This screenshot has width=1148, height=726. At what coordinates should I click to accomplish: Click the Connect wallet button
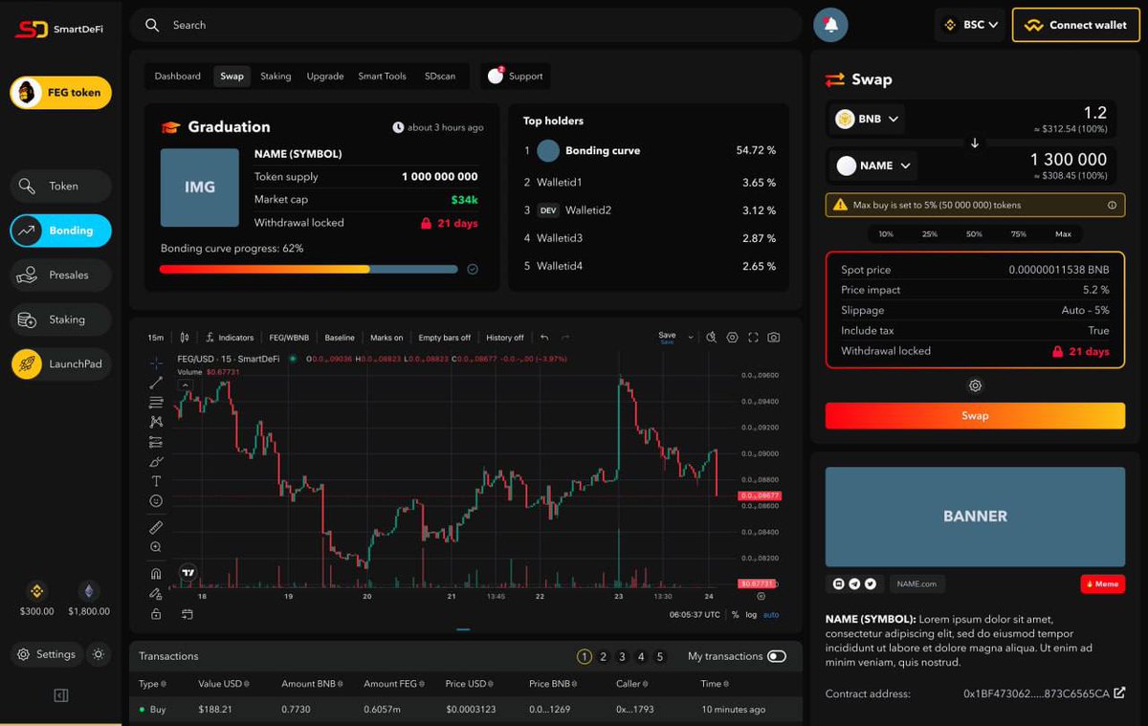tap(1075, 26)
